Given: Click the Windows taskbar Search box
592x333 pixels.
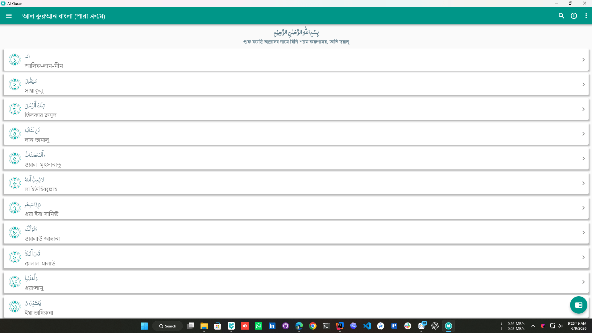Looking at the screenshot, I should (168, 326).
